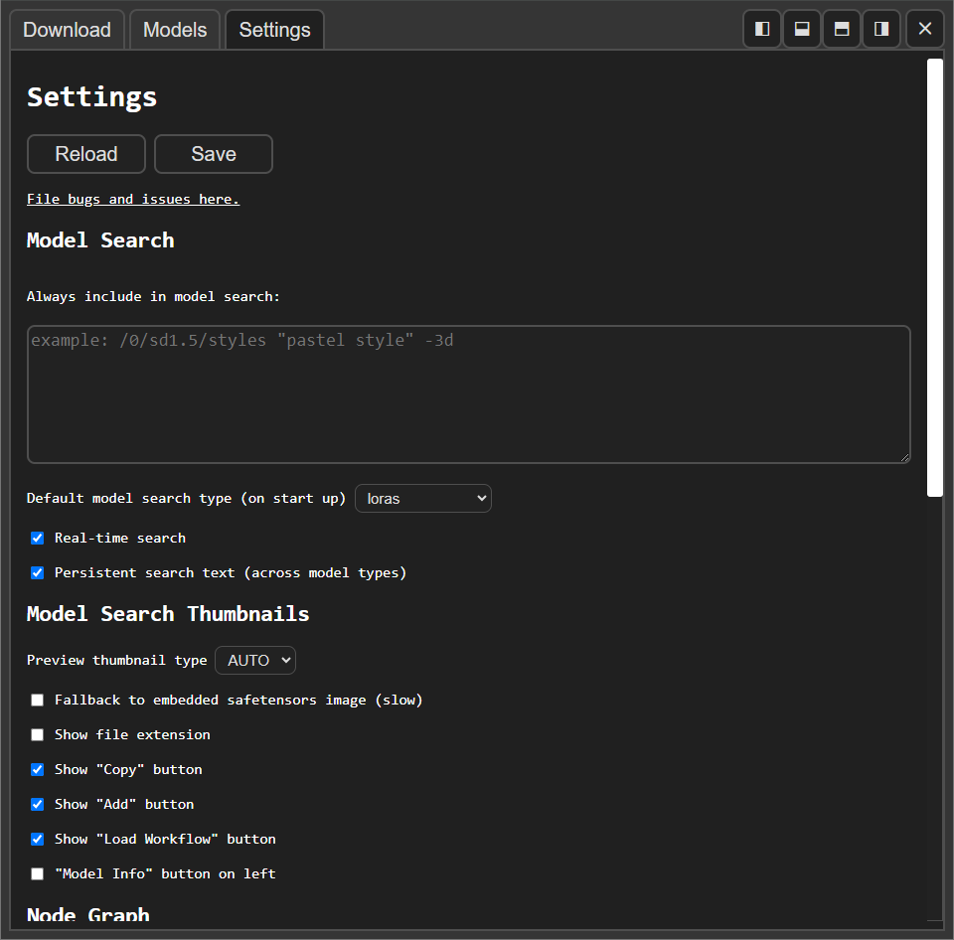The width and height of the screenshot is (954, 940).
Task: Click the dock-to-top layout icon
Action: coord(801,29)
